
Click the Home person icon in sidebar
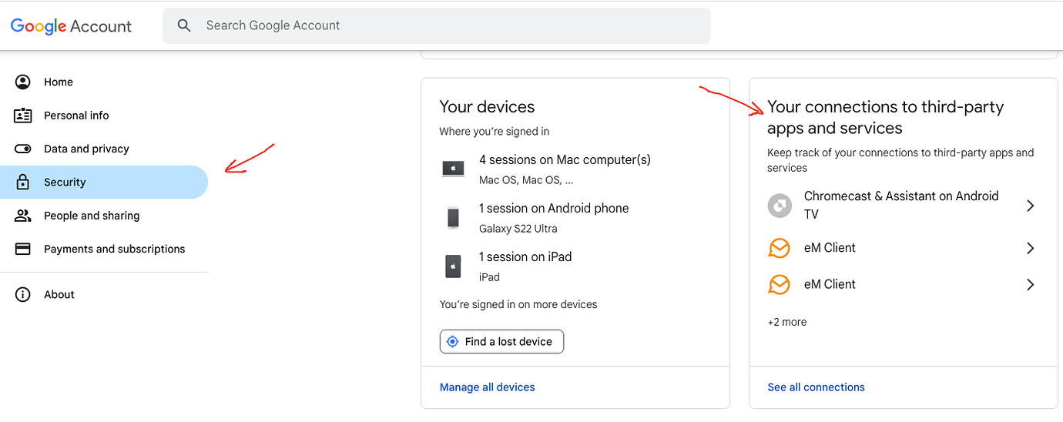23,82
